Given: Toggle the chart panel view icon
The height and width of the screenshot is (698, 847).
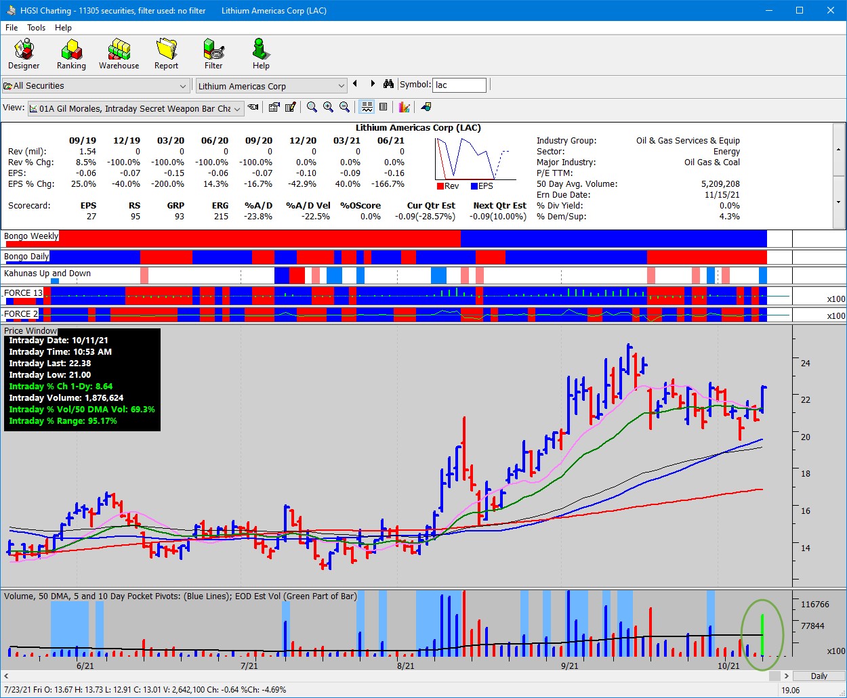Looking at the screenshot, I should coord(367,107).
